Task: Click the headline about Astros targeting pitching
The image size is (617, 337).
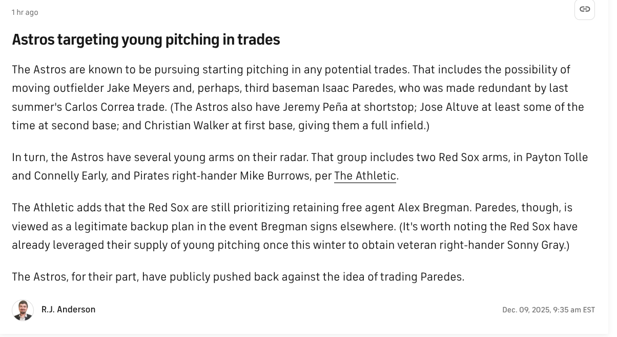Action: tap(146, 39)
